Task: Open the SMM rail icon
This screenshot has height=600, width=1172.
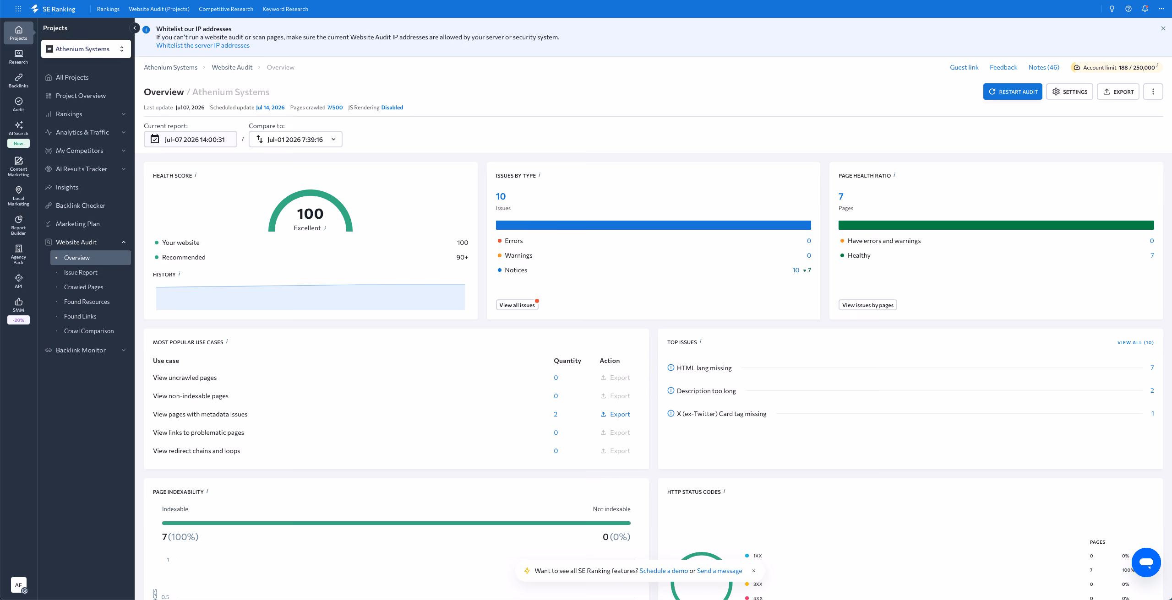Action: pos(18,305)
